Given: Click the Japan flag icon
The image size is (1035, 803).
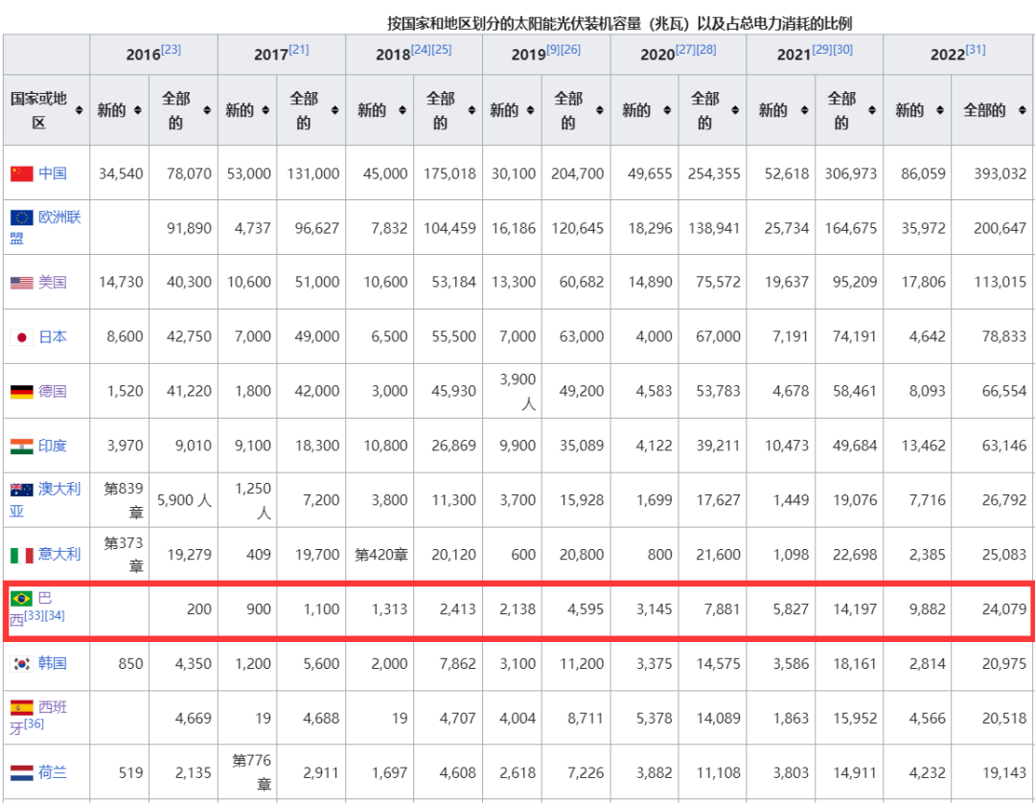Looking at the screenshot, I should coord(21,337).
